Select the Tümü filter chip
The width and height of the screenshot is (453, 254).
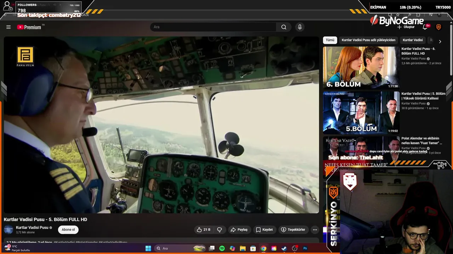[x=330, y=40]
